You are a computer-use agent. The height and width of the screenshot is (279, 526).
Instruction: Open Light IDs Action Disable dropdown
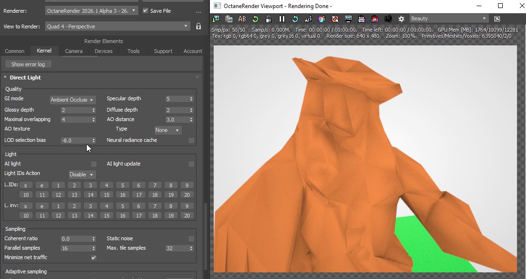82,174
